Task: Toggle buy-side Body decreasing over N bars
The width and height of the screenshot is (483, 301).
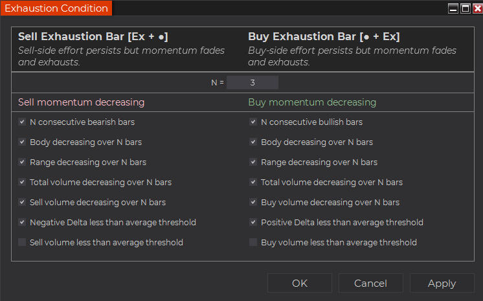Action: pos(253,142)
